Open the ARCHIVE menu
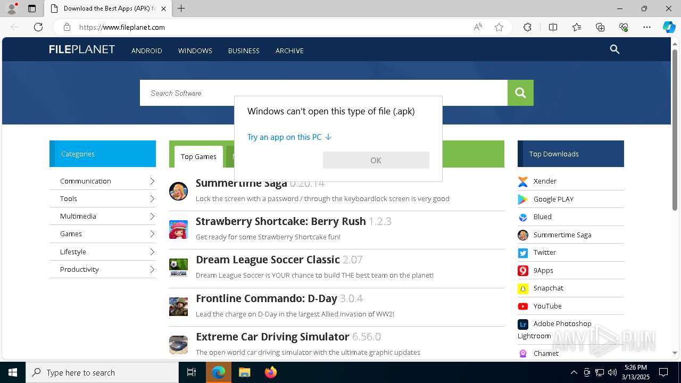This screenshot has height=383, width=681. [289, 51]
